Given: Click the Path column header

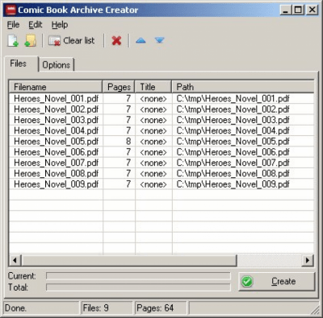Looking at the screenshot, I should point(243,87).
